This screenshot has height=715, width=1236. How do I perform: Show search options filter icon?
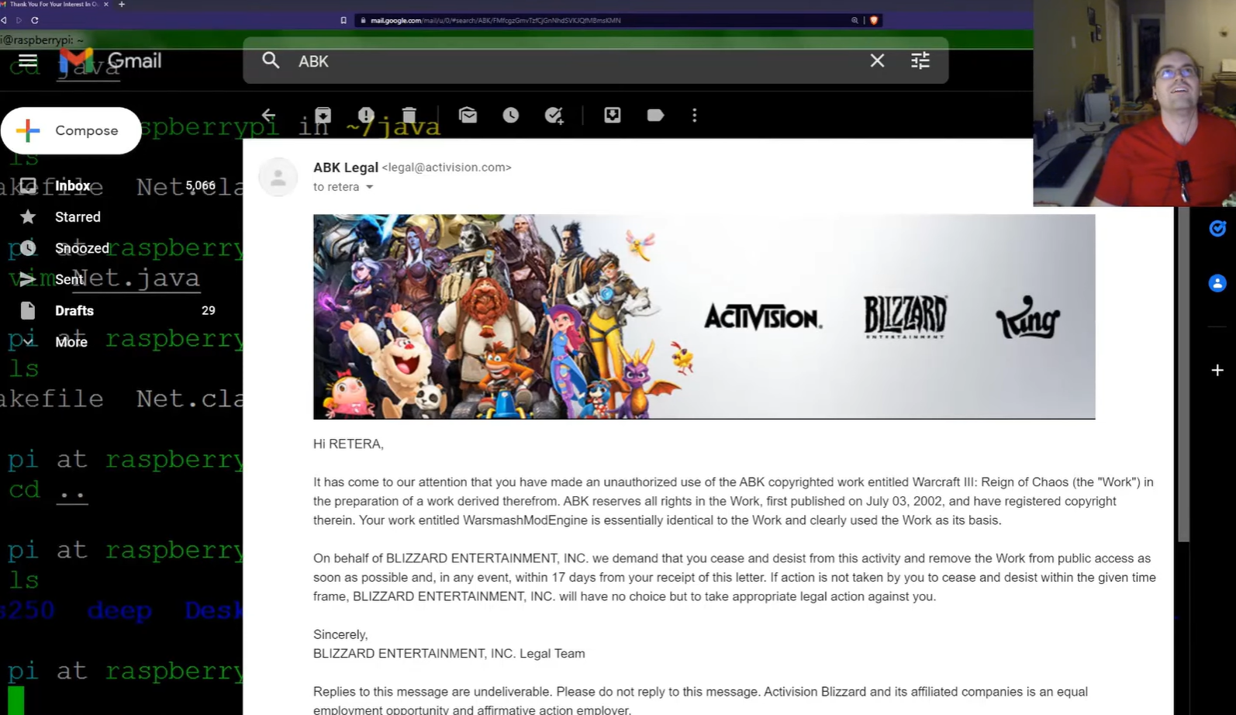pyautogui.click(x=920, y=60)
